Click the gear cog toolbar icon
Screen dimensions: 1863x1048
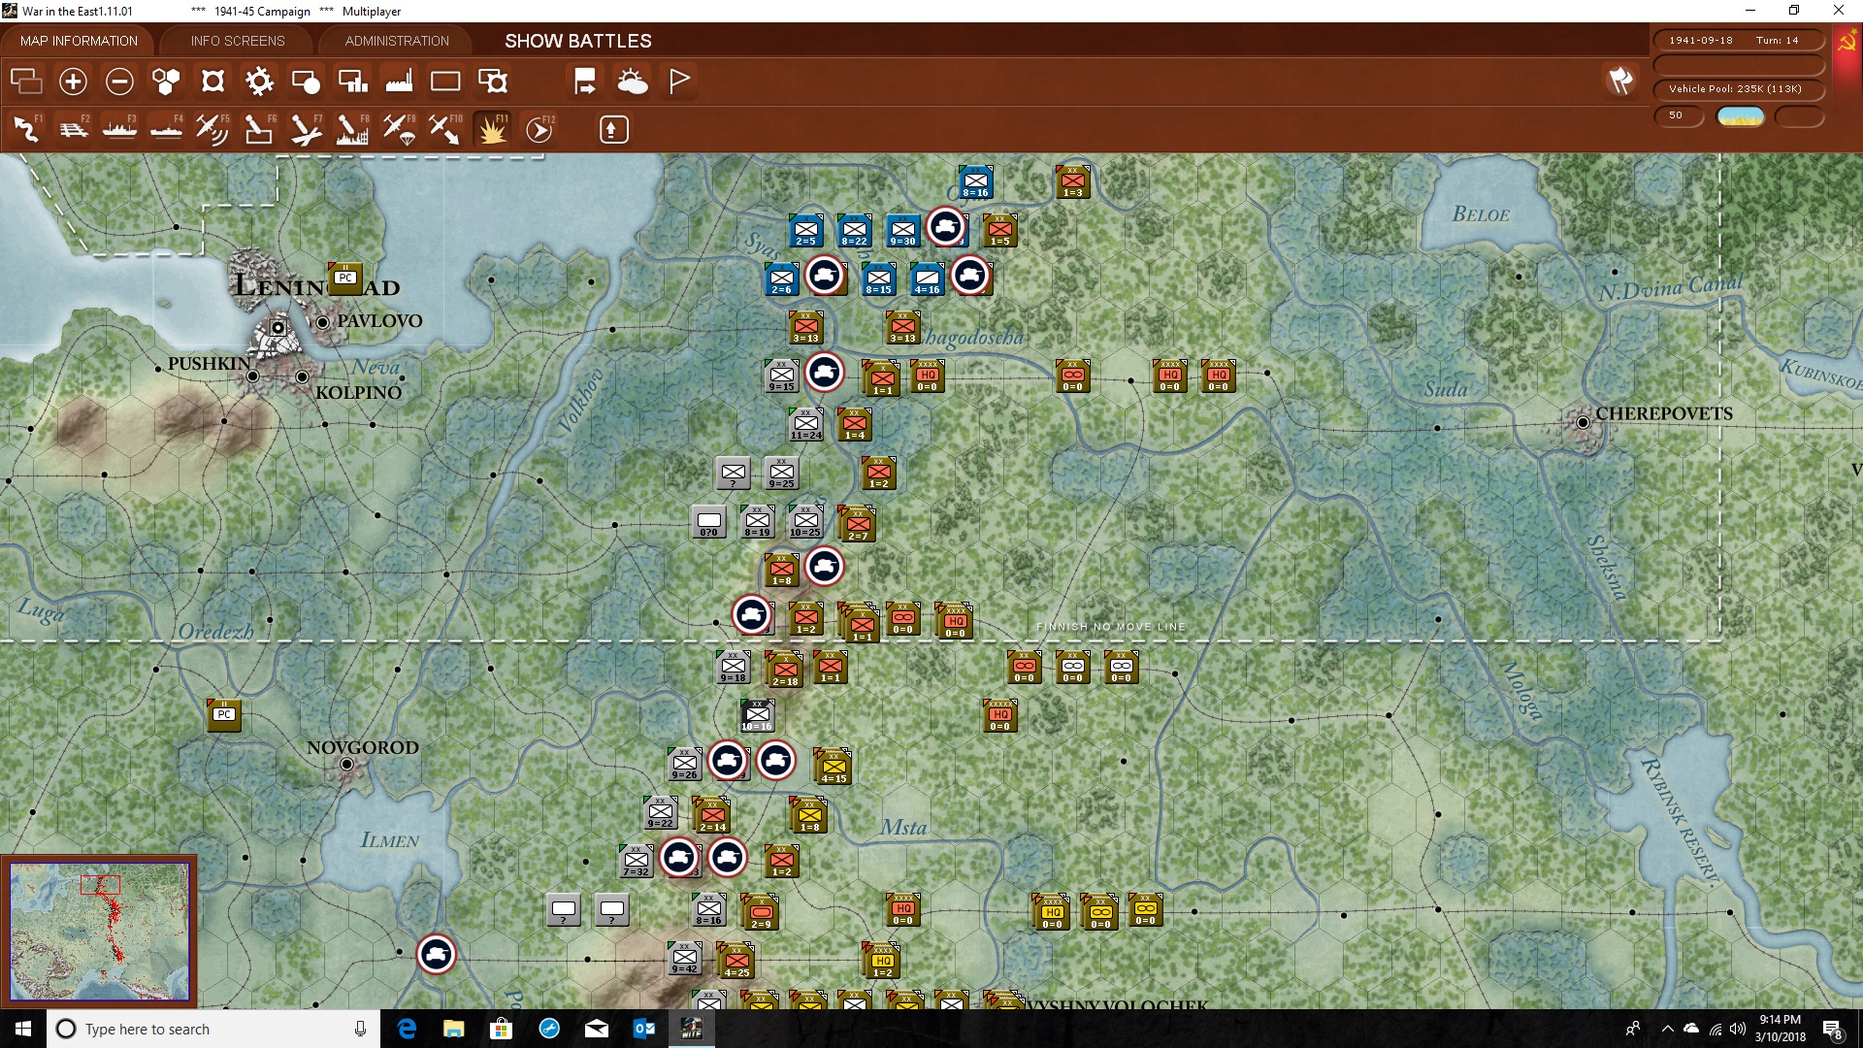pyautogui.click(x=259, y=82)
